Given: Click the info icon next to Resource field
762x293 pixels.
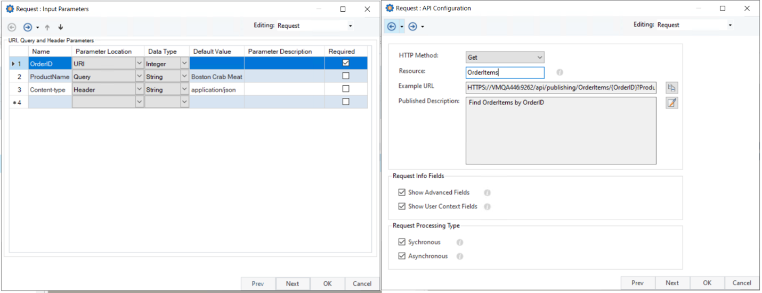Looking at the screenshot, I should pyautogui.click(x=560, y=72).
